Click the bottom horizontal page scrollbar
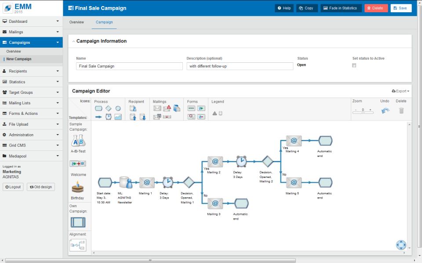Screen dimensions: 422x263 (x=150, y=260)
